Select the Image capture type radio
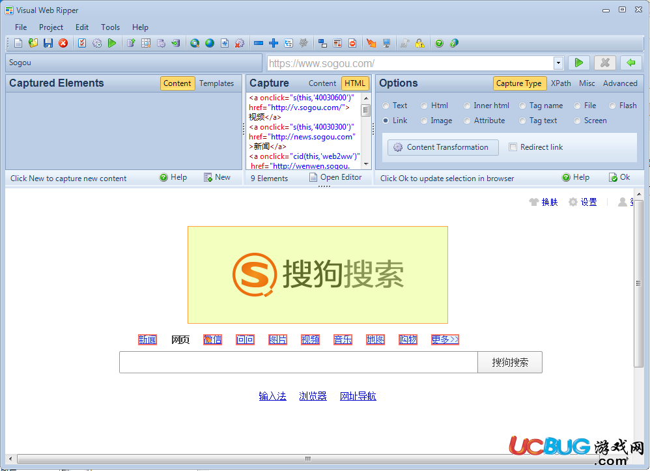Screen dimensions: 650x471 tap(424, 121)
